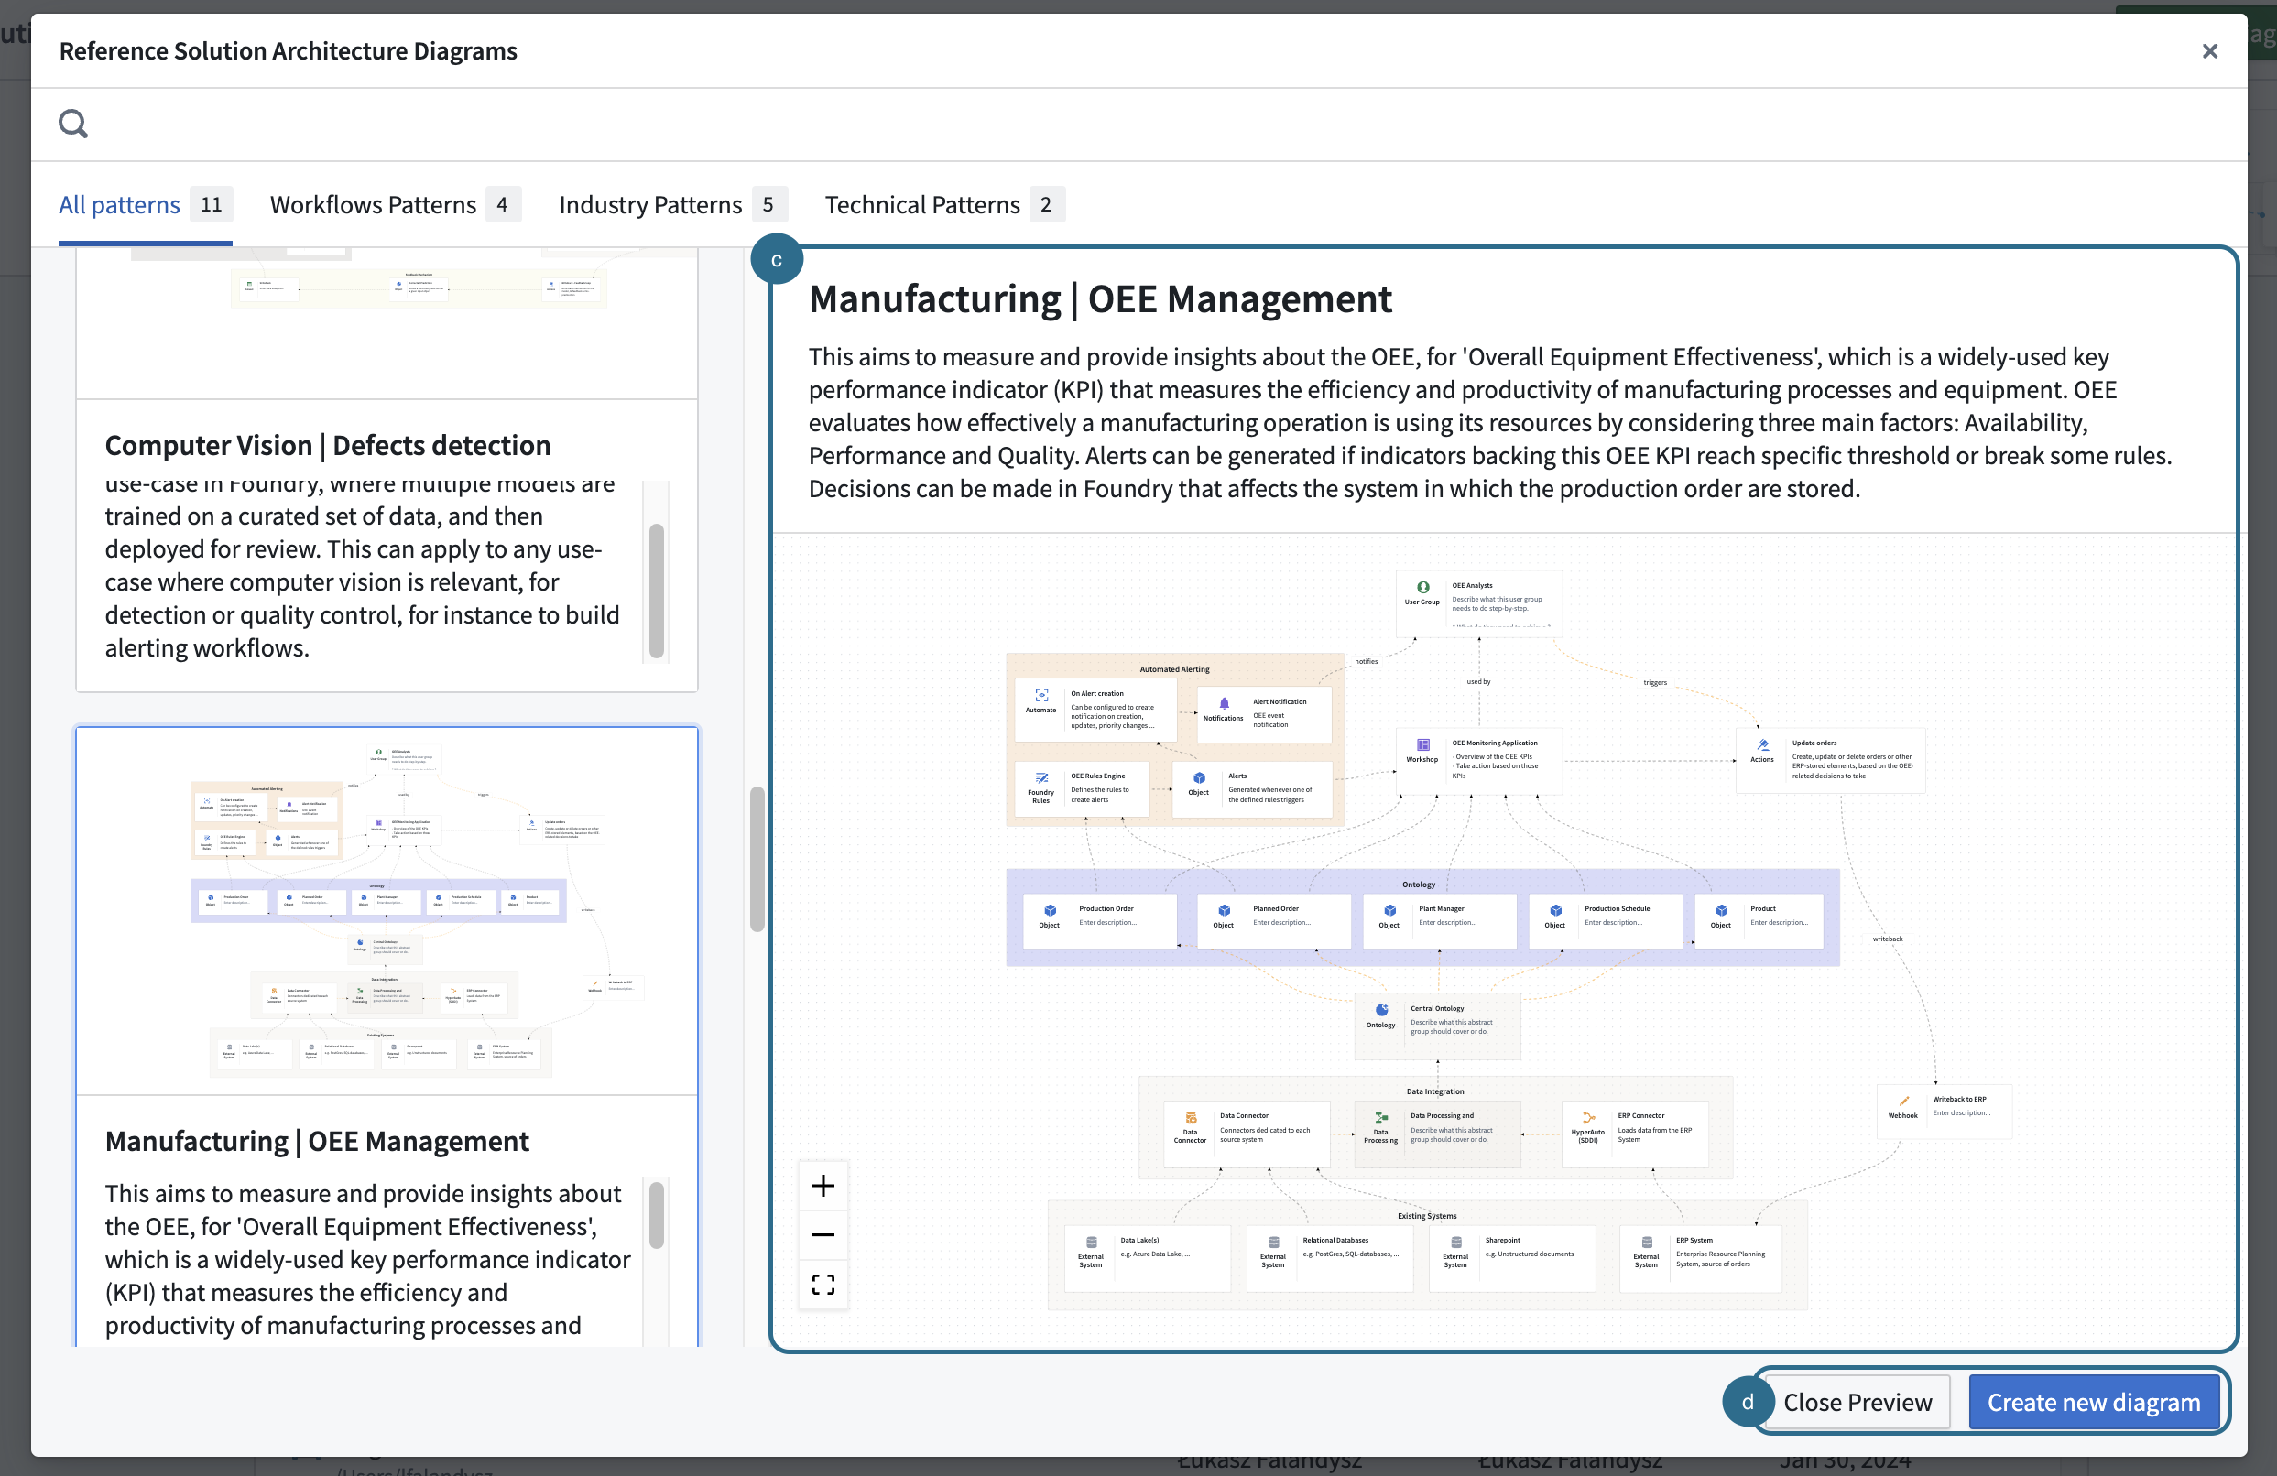Select the Central Ontology icon
The image size is (2277, 1476).
point(1381,1010)
